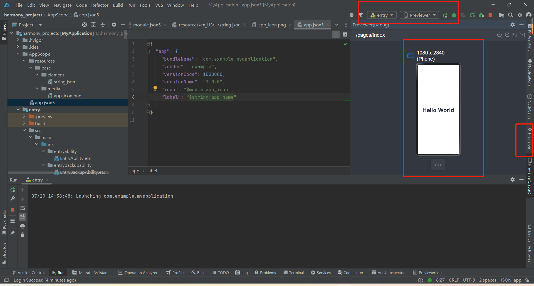Open the PreviewerLog tool window
Viewport: 534px width, 286px height.
427,273
